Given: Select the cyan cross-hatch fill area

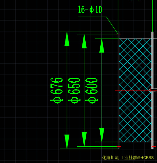Looking at the screenshot, I should click(135, 90).
